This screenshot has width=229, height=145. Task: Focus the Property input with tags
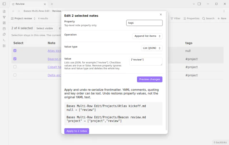[144, 23]
